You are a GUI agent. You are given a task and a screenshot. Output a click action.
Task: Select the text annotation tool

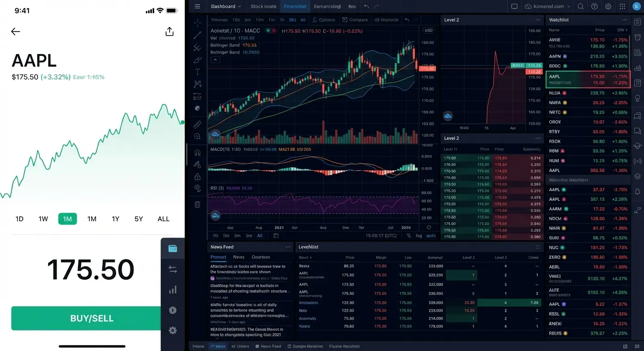click(197, 72)
